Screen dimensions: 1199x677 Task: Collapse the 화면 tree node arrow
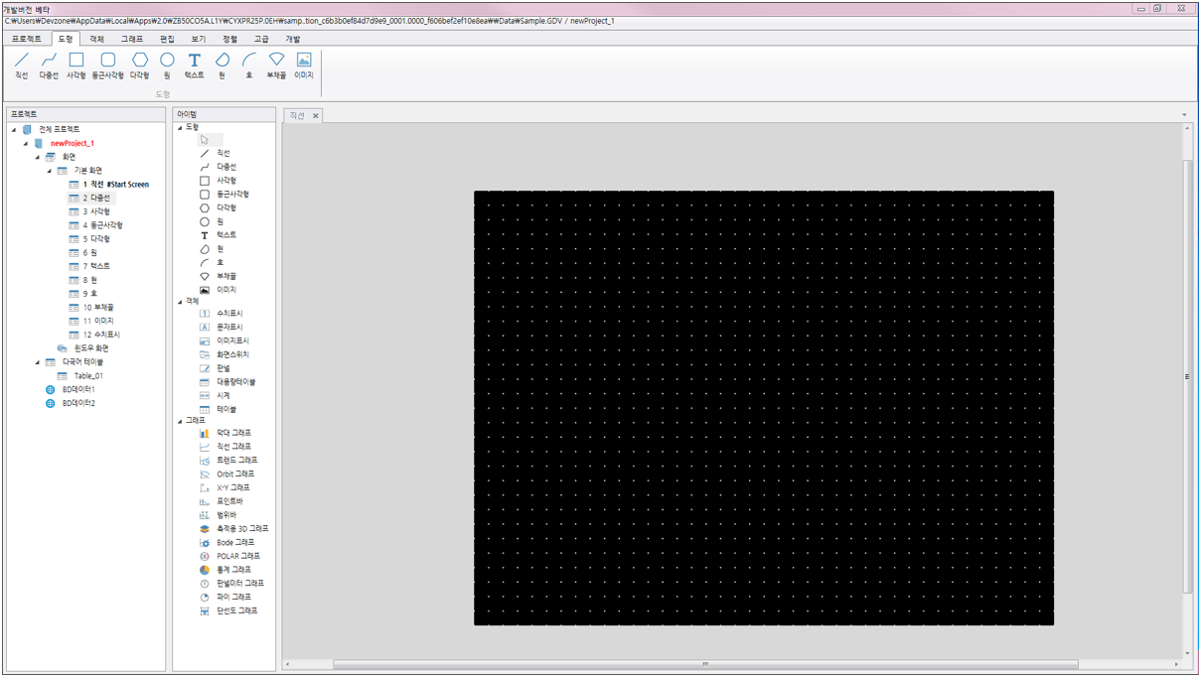(x=38, y=157)
